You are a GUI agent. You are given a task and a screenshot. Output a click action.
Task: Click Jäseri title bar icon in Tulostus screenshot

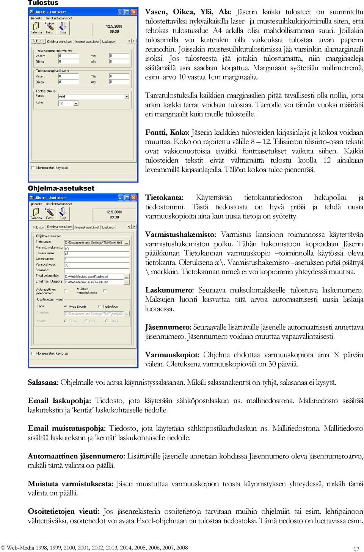(x=31, y=12)
